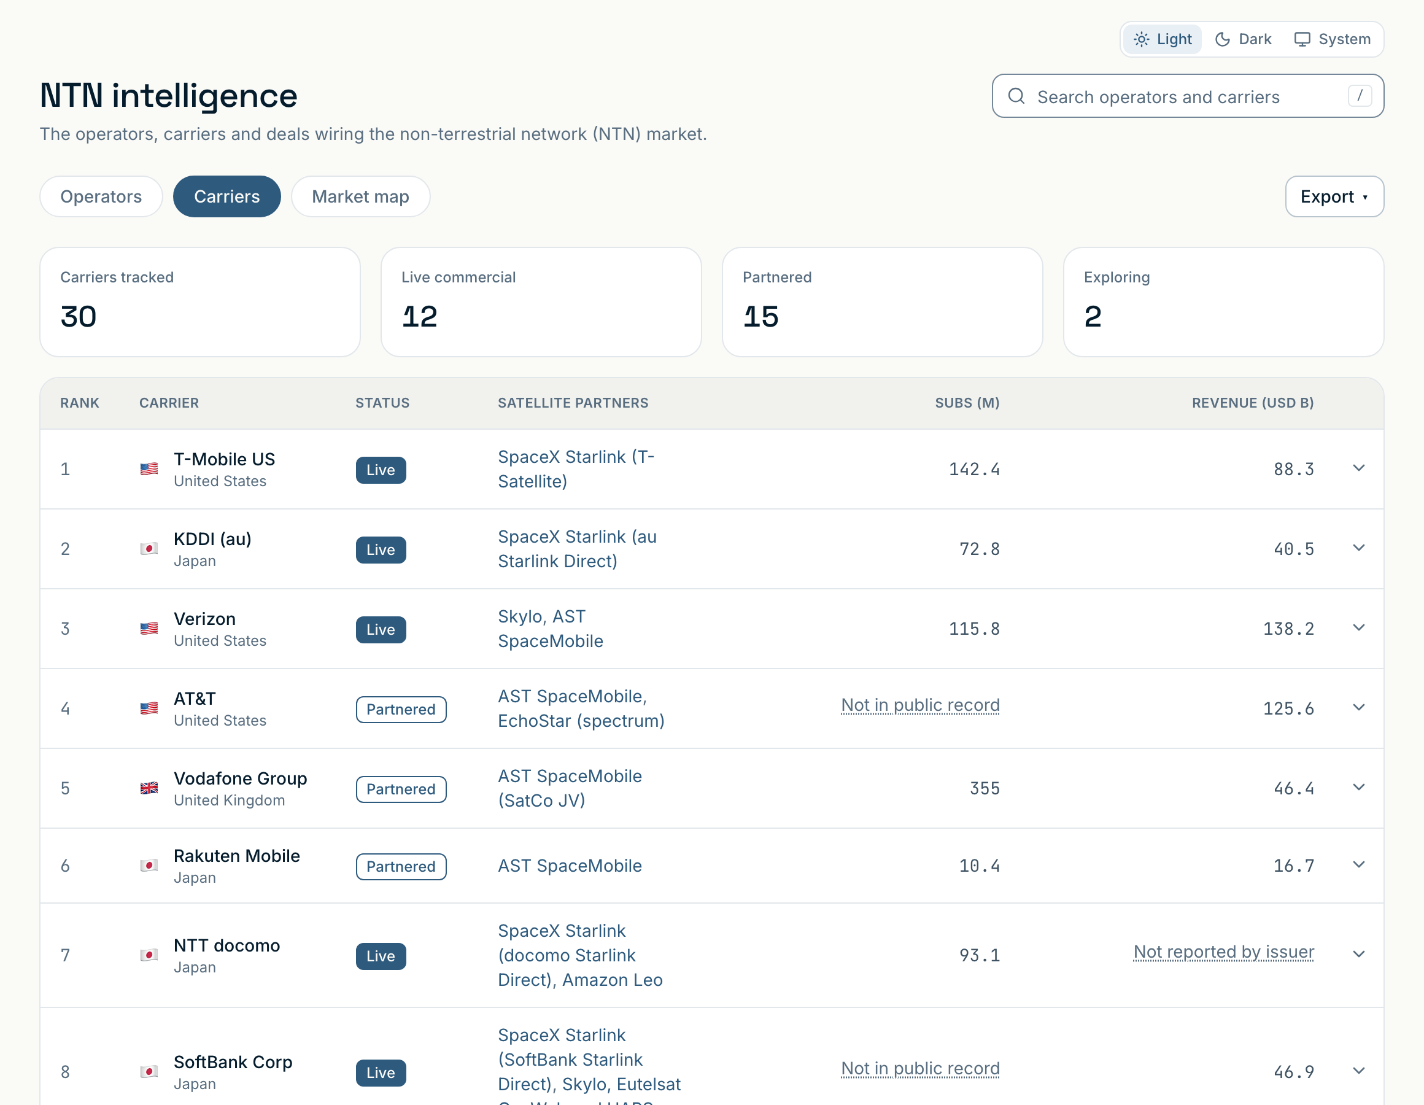Focus the Search operators and carriers field
Image resolution: width=1424 pixels, height=1105 pixels.
pyautogui.click(x=1187, y=96)
